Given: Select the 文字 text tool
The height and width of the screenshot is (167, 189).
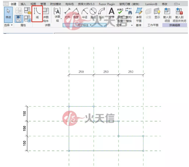Looking at the screenshot, I should click(x=111, y=13).
